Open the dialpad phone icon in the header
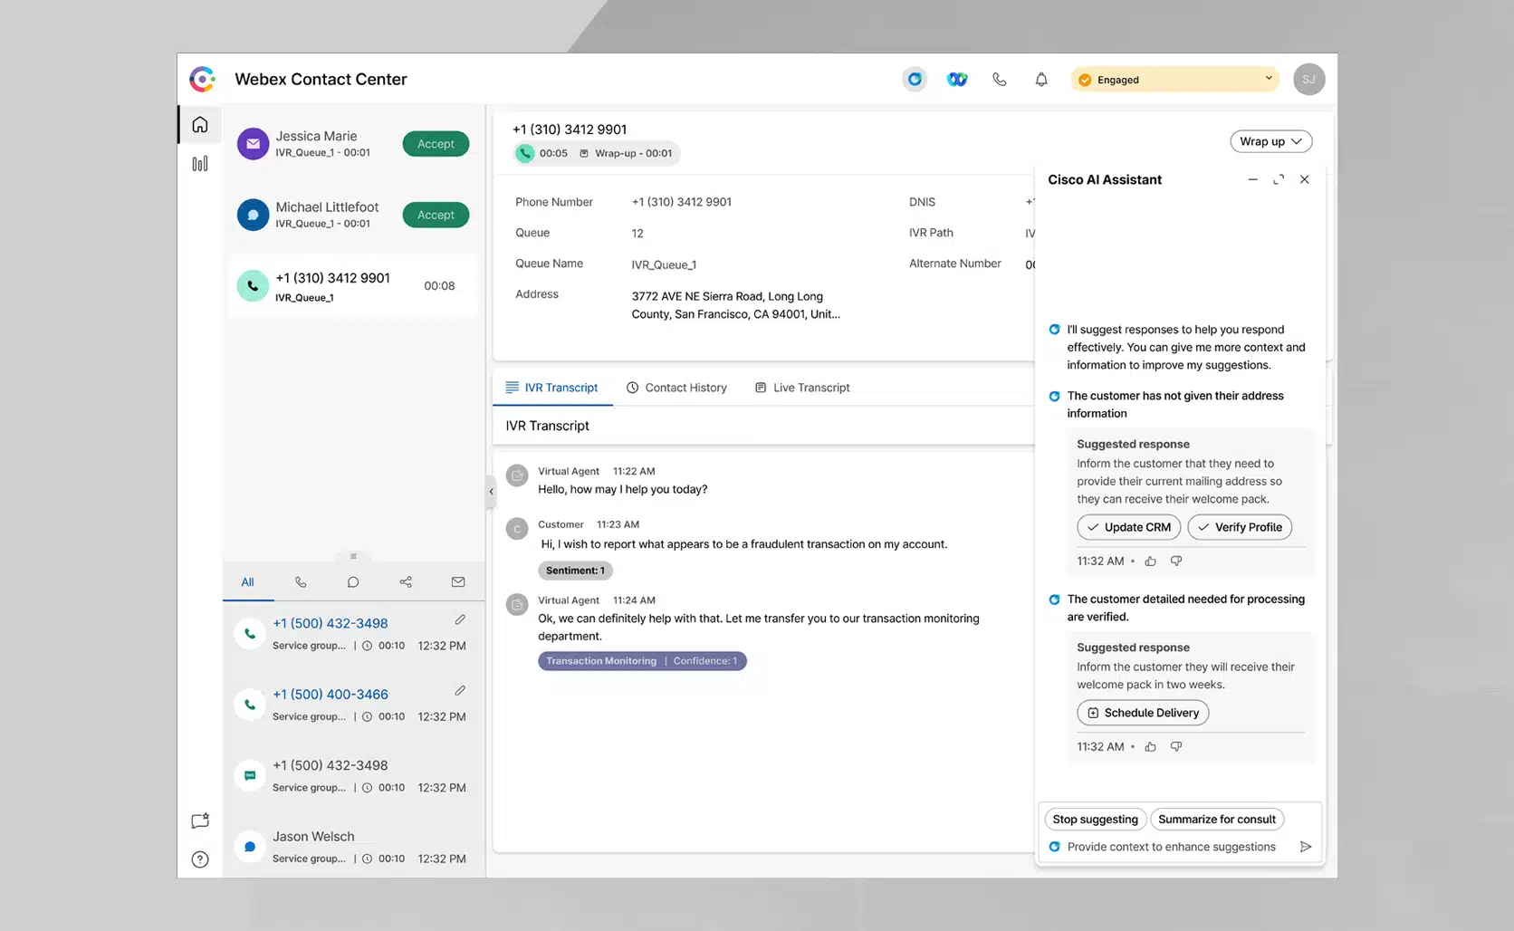1514x931 pixels. point(1000,80)
